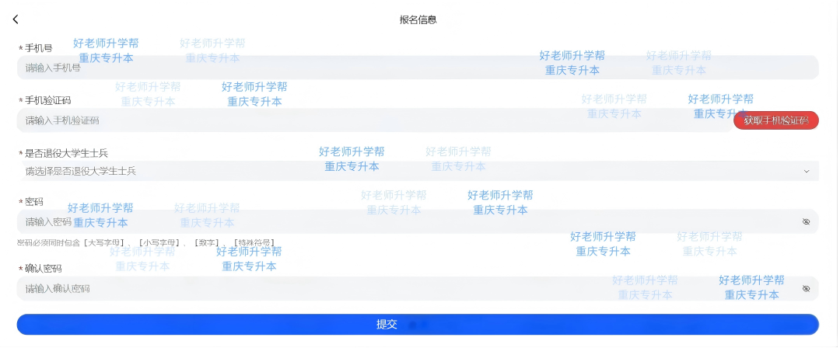Image resolution: width=840 pixels, height=348 pixels.
Task: Submit the form with the blue 提交 button
Action: coord(418,325)
